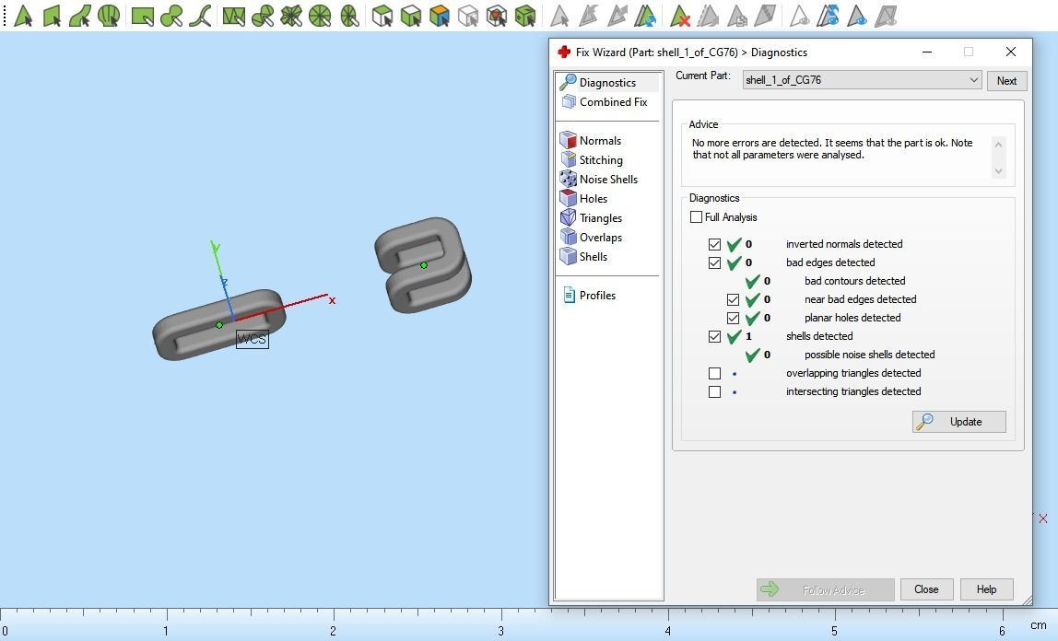
Task: Open Help for the Fix Wizard
Action: (x=986, y=589)
